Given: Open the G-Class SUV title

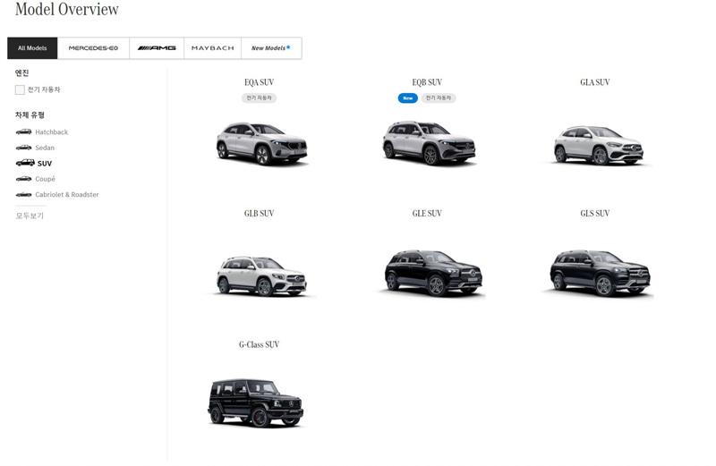Looking at the screenshot, I should [259, 344].
